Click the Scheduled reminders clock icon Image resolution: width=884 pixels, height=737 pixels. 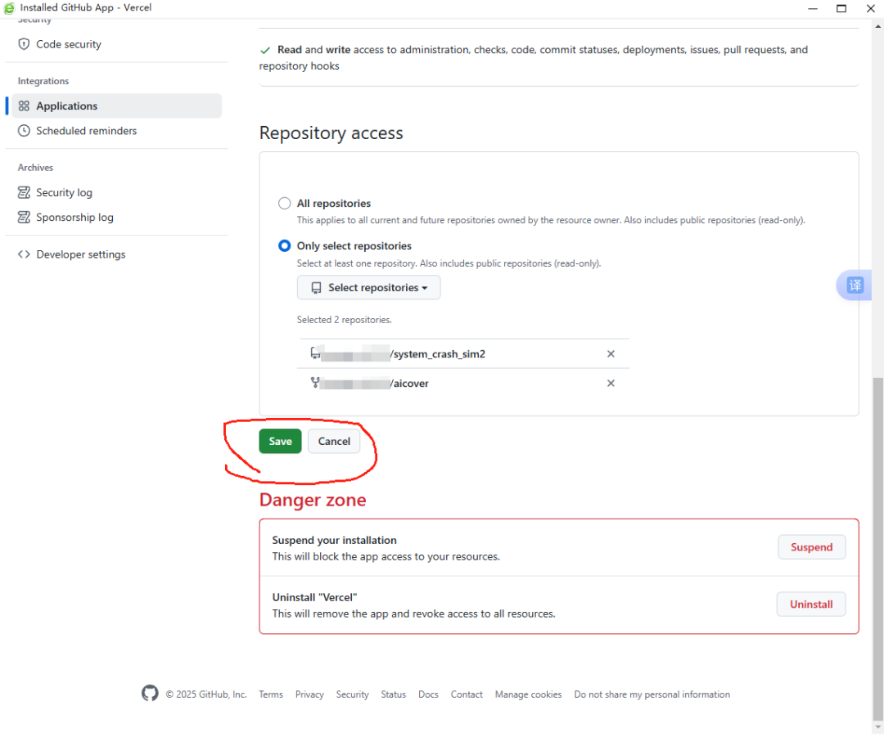24,131
